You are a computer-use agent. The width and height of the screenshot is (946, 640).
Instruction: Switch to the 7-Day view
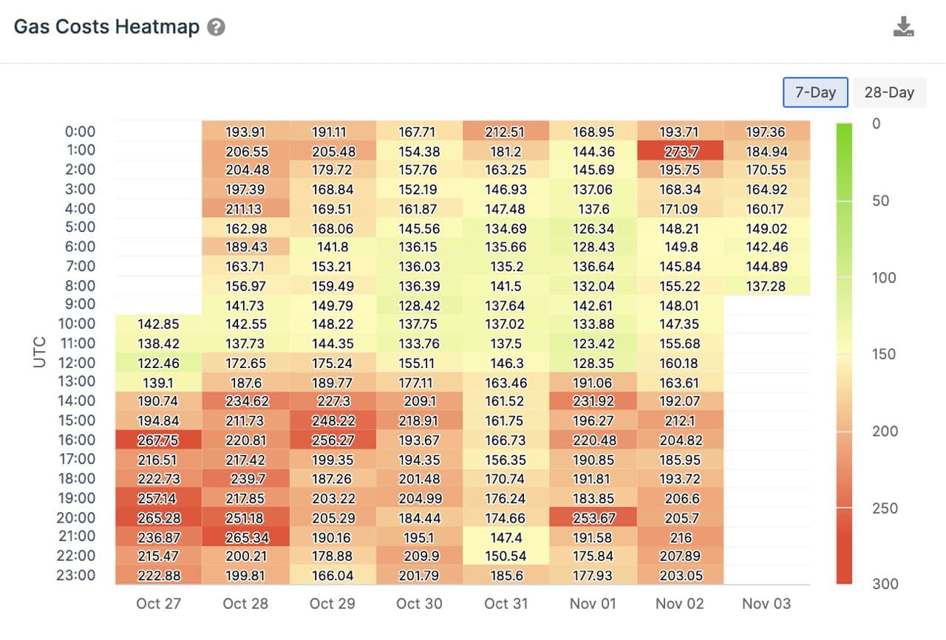[815, 92]
